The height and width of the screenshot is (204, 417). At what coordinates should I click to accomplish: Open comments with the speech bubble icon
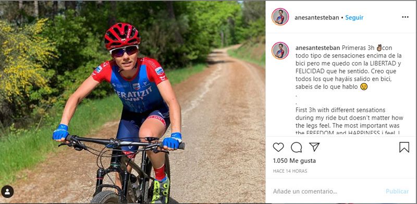tap(296, 147)
